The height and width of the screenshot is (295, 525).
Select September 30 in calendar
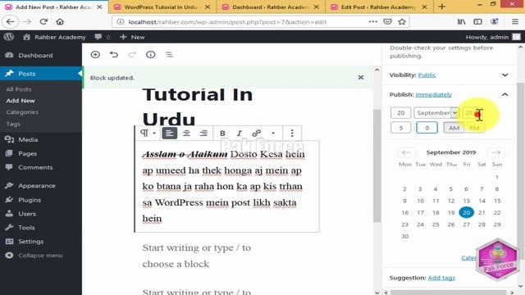click(x=404, y=237)
